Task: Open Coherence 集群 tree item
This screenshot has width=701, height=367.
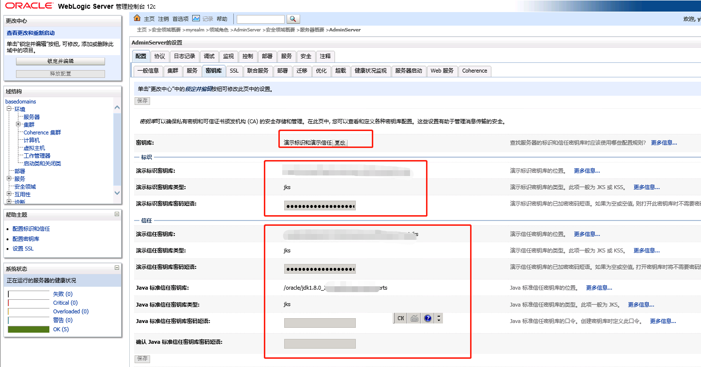Action: tap(42, 132)
